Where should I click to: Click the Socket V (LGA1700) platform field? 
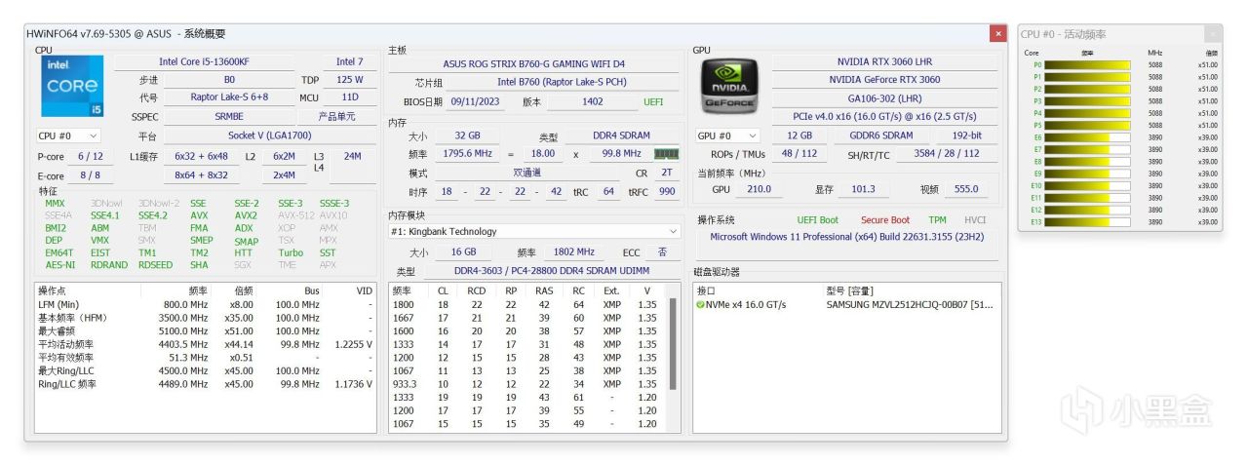point(269,136)
